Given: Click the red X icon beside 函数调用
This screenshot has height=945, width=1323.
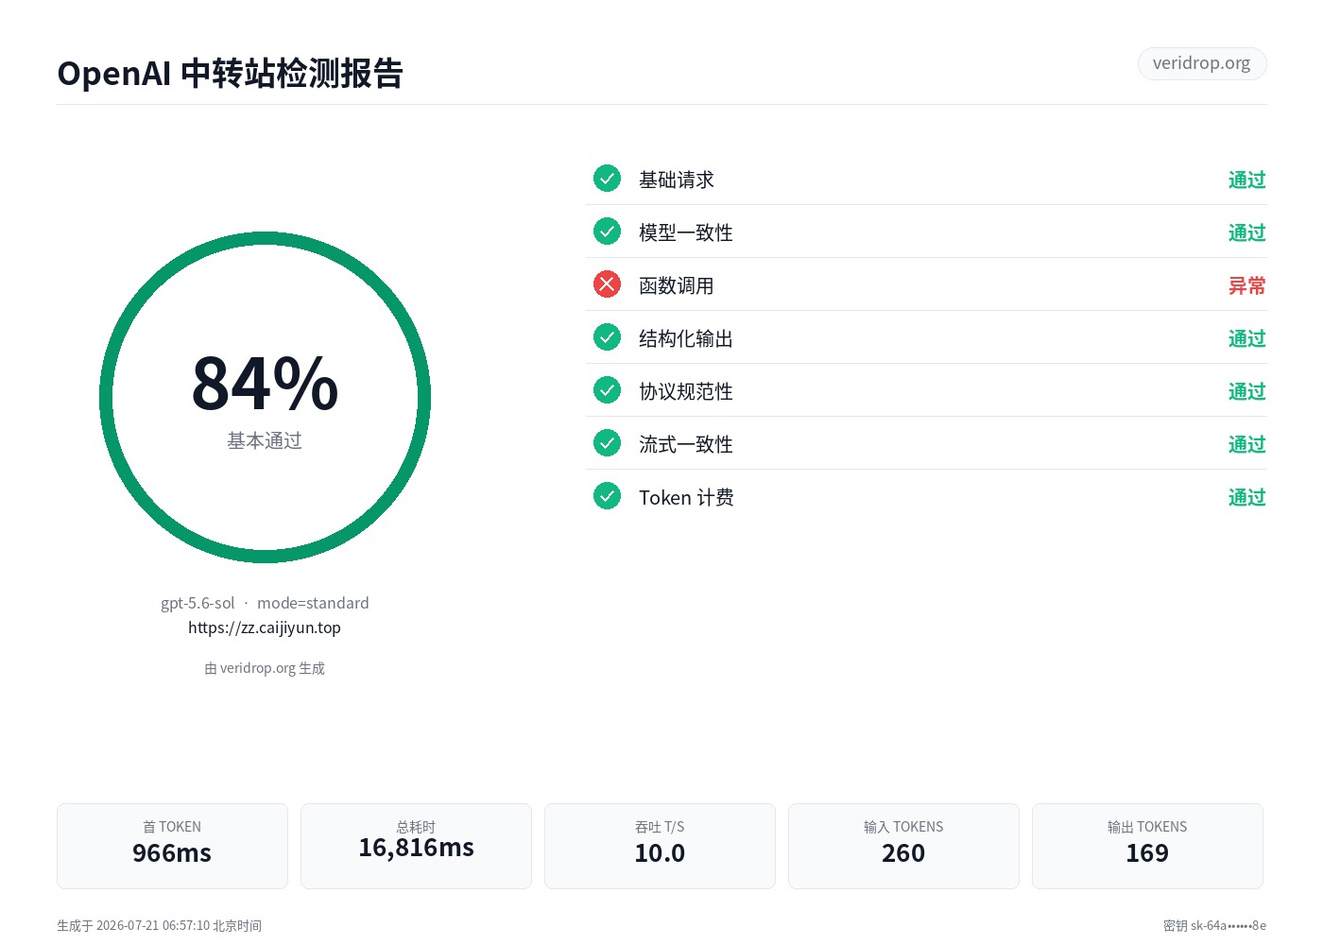Looking at the screenshot, I should pyautogui.click(x=607, y=283).
